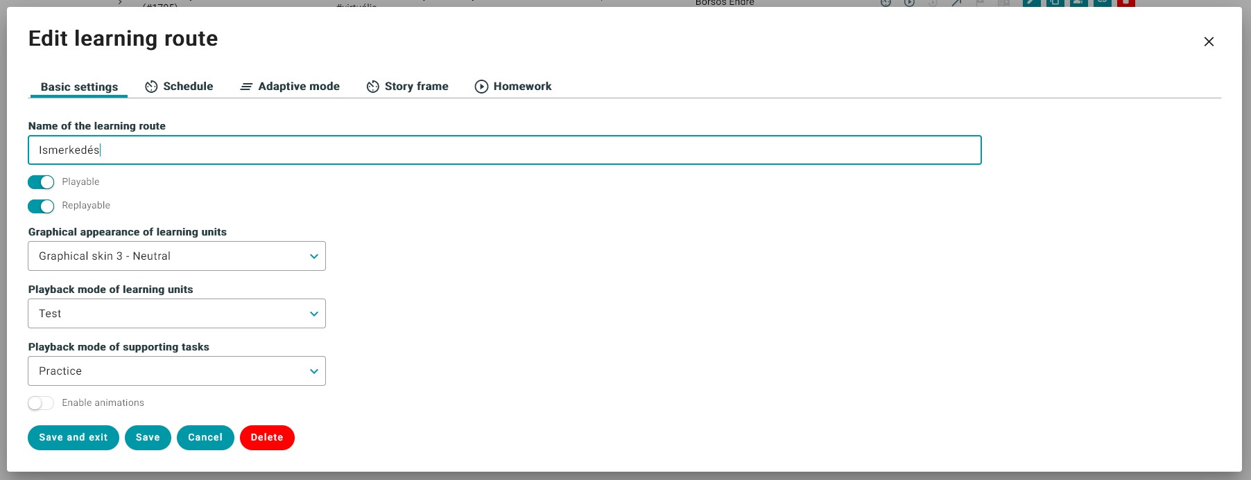
Task: Click Save and exit button
Action: (74, 438)
